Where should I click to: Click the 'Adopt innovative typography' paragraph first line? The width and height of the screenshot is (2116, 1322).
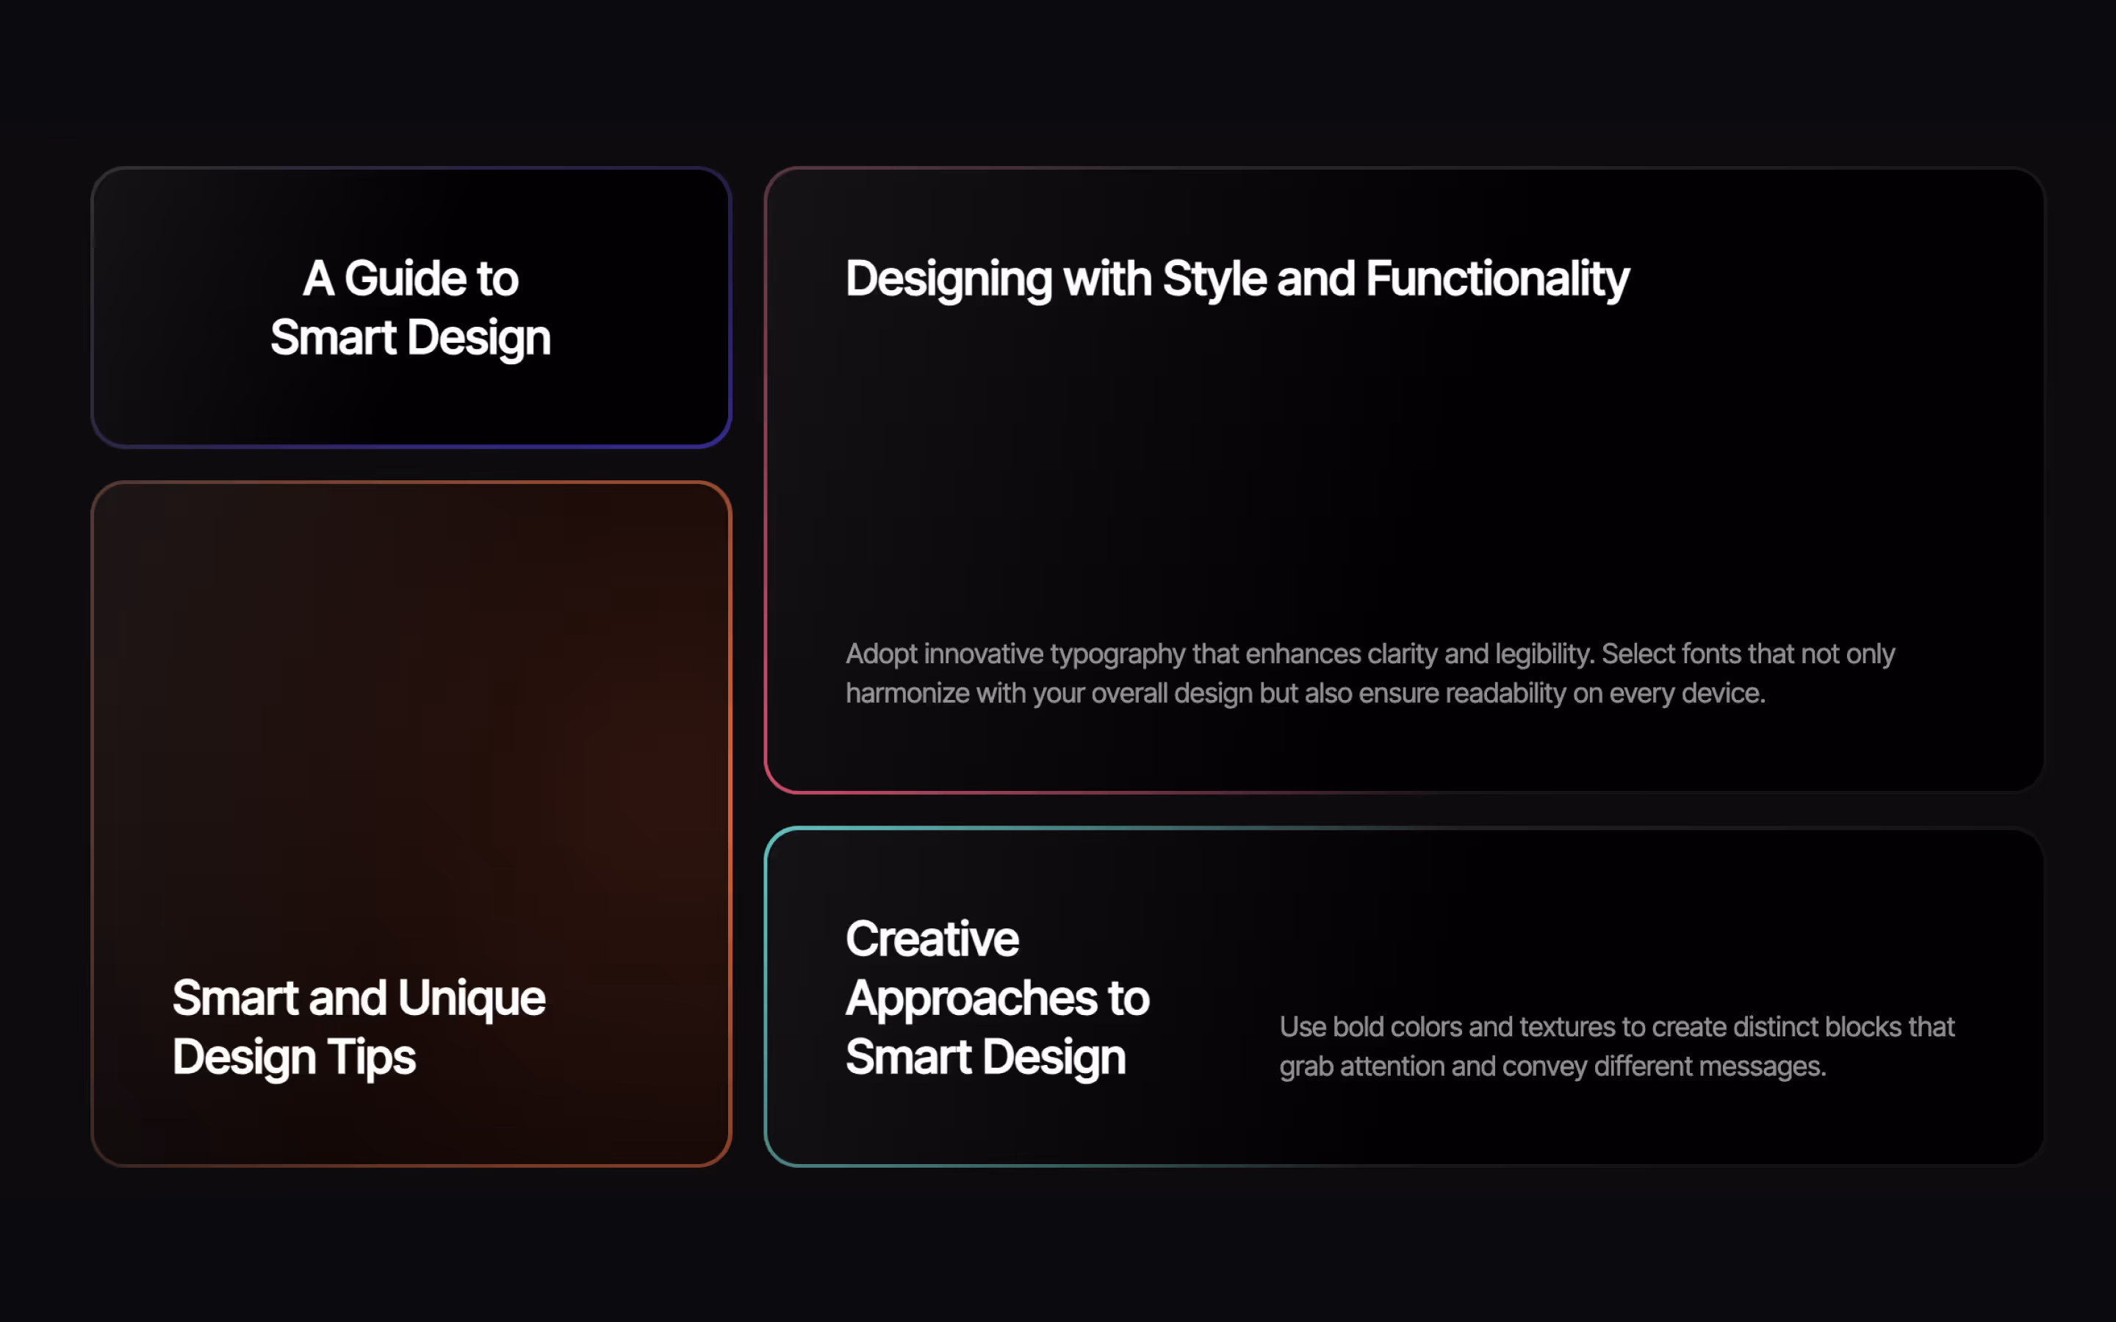coord(1370,654)
